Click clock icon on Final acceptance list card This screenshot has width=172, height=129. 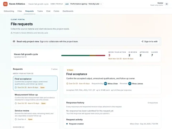point(16,87)
